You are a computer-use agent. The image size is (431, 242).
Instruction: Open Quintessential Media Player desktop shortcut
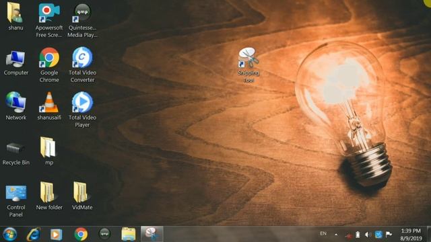click(82, 20)
